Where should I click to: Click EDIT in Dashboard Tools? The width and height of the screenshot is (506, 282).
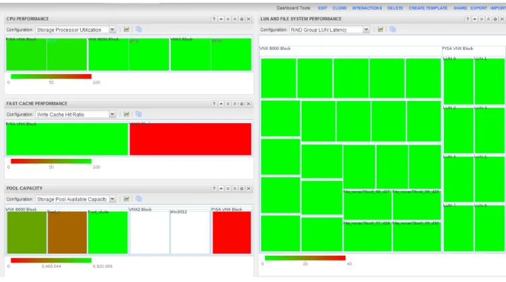(x=322, y=8)
